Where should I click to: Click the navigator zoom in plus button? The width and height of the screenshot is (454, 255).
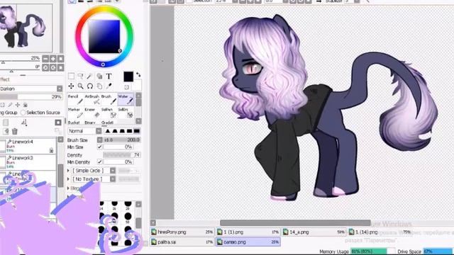(53, 59)
